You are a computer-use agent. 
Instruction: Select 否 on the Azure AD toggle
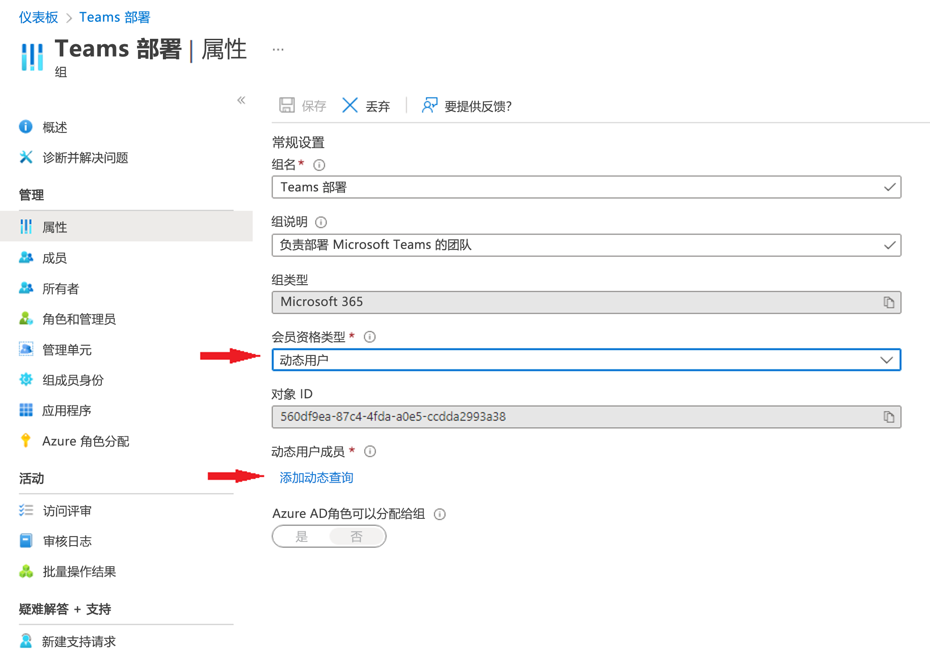pos(357,536)
